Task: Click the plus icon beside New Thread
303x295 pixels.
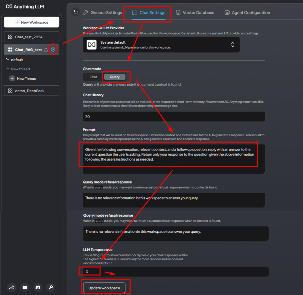Action: click(12, 79)
